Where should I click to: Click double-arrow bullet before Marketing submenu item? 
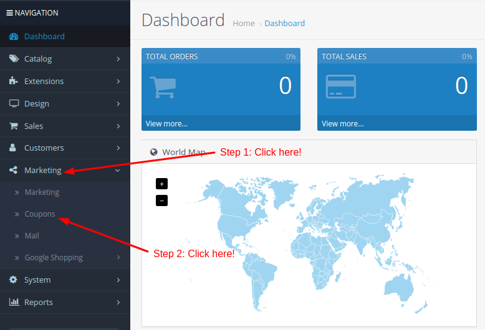[x=17, y=192]
